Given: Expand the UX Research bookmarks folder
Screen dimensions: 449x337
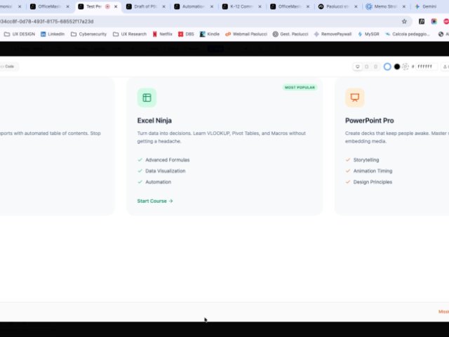Looking at the screenshot, I should (129, 34).
